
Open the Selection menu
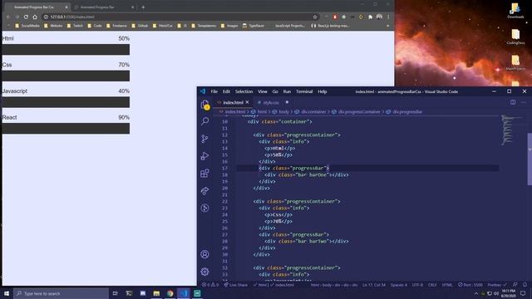click(x=244, y=91)
